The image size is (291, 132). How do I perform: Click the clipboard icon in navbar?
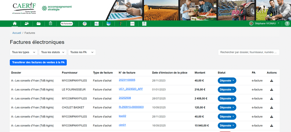51,24
